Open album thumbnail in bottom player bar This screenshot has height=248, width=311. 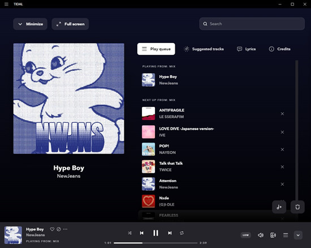pos(14,235)
